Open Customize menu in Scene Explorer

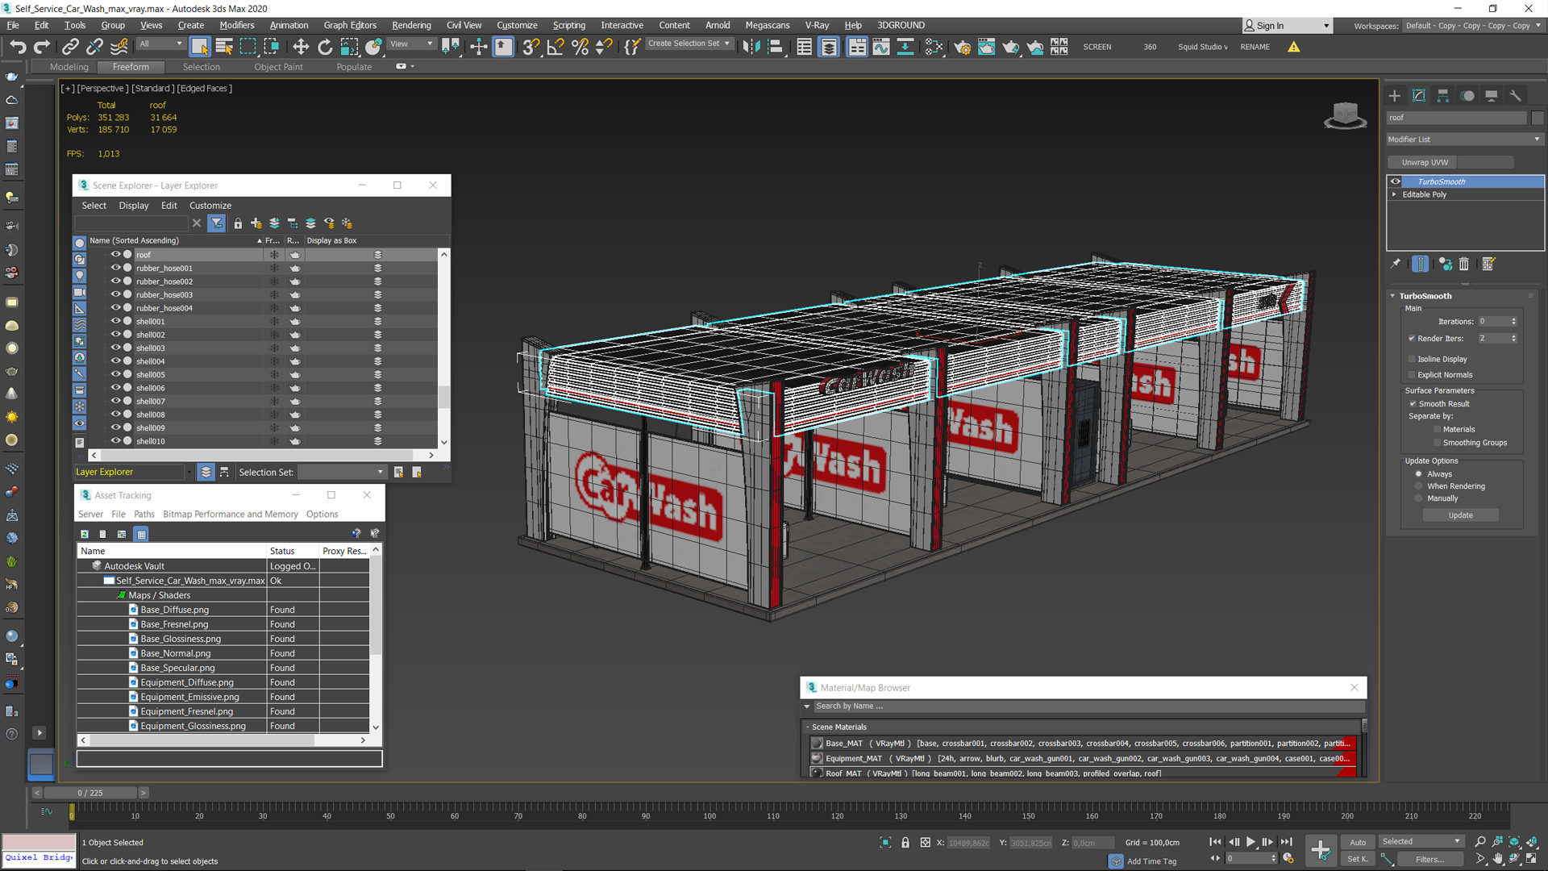[210, 206]
